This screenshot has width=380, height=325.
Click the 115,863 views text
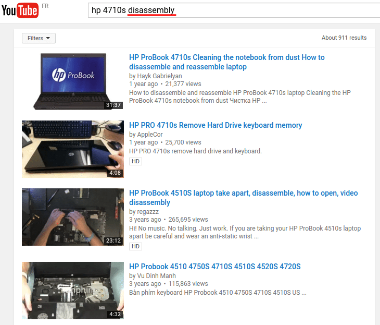click(x=188, y=283)
